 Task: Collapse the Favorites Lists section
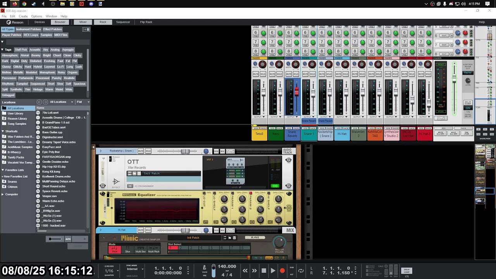click(x=2, y=170)
